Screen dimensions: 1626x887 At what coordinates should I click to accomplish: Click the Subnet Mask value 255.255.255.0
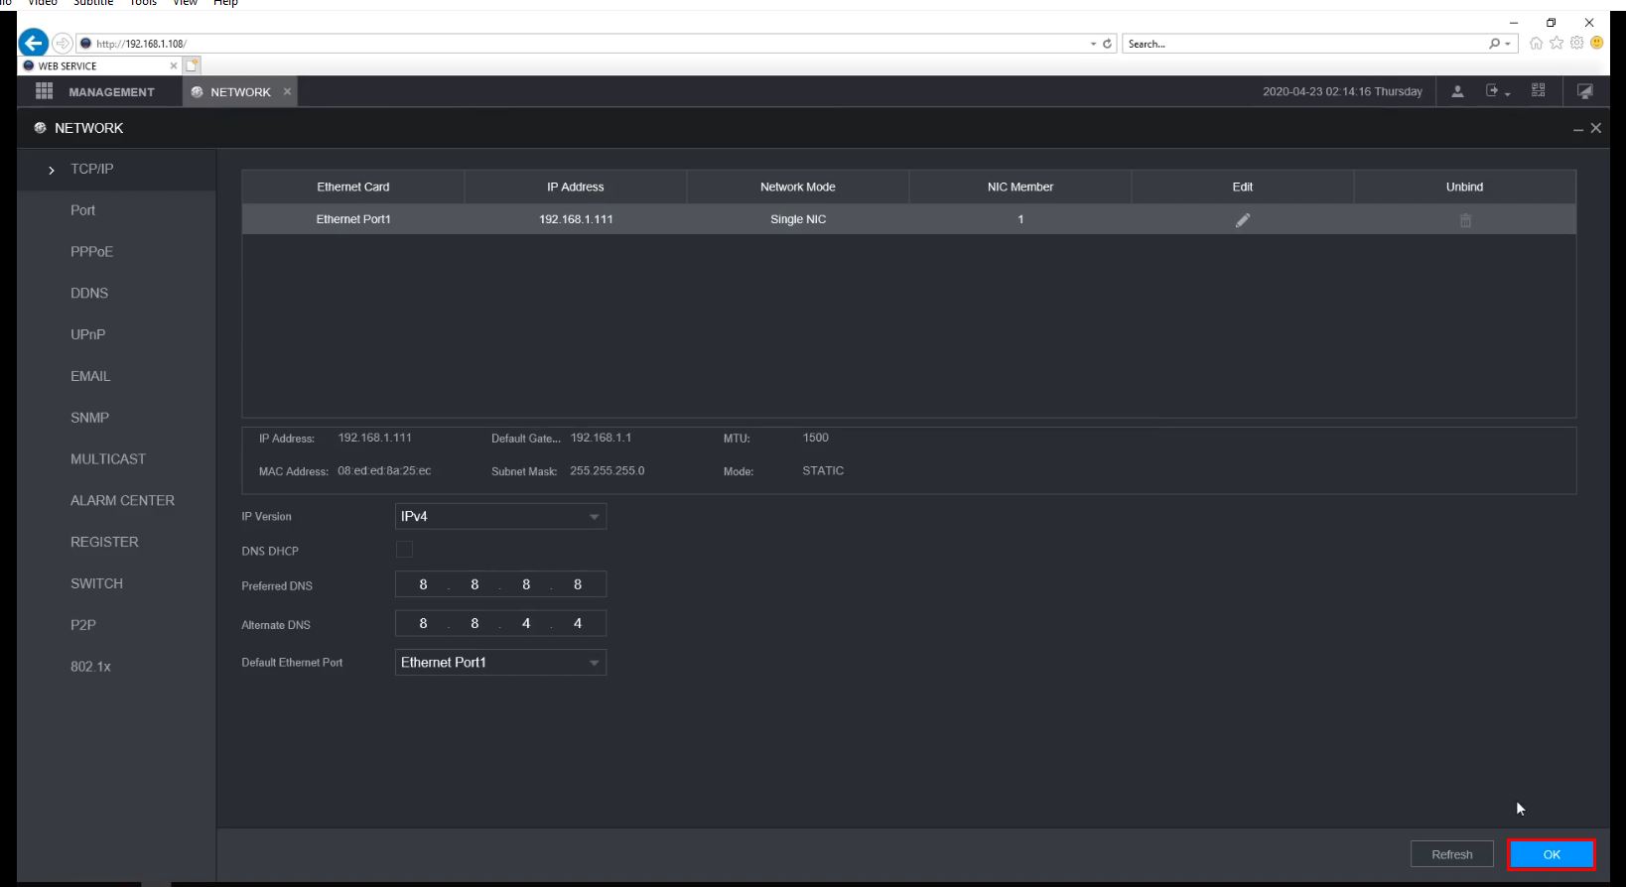[x=608, y=471]
